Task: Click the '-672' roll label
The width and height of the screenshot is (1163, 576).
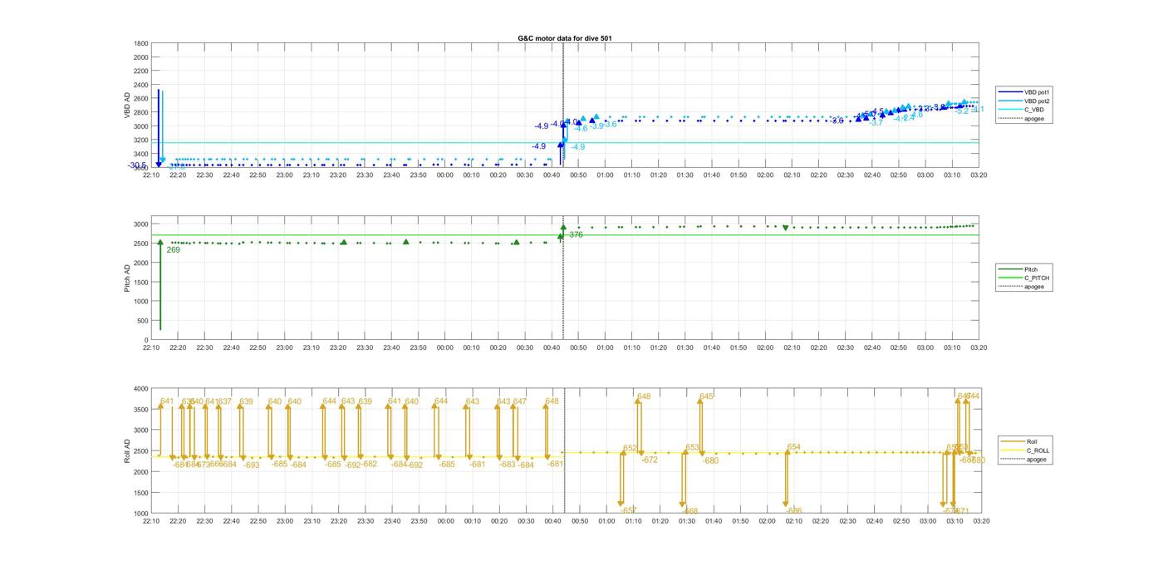Action: tap(649, 460)
